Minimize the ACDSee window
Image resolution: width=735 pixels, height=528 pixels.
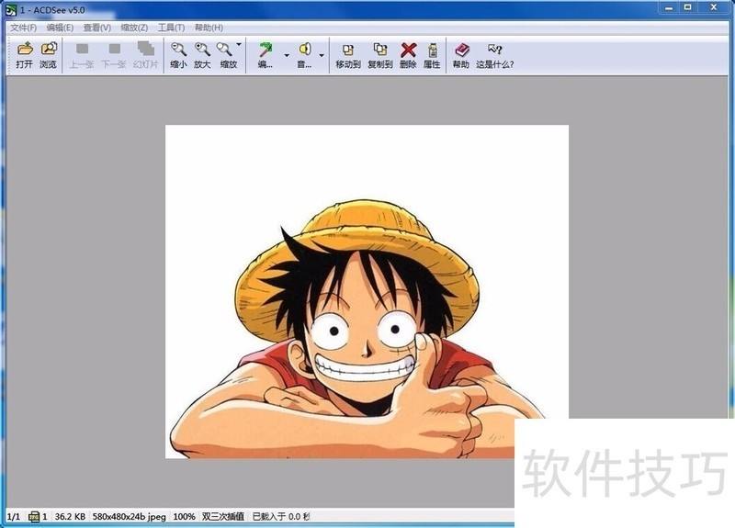669,7
